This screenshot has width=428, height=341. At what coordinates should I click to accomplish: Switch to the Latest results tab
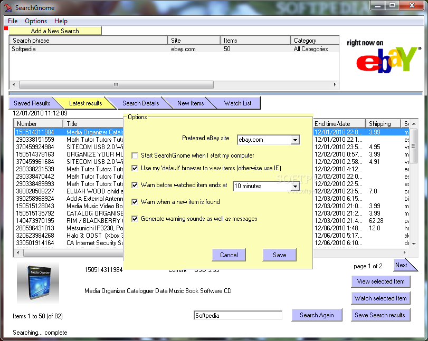(85, 103)
